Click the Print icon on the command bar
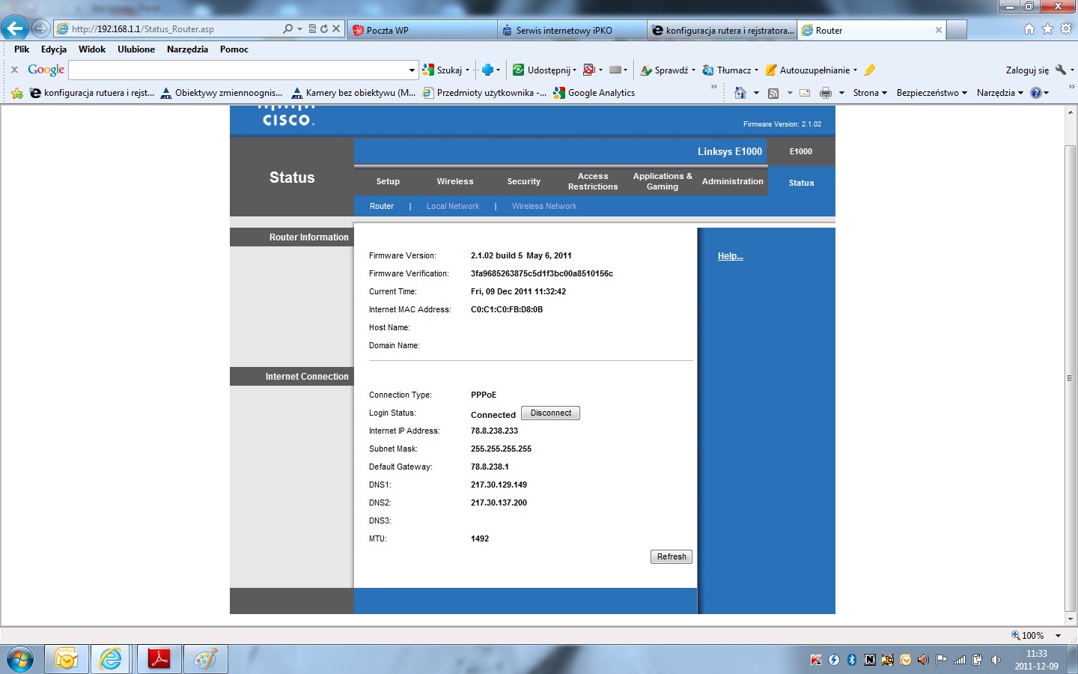 tap(826, 93)
